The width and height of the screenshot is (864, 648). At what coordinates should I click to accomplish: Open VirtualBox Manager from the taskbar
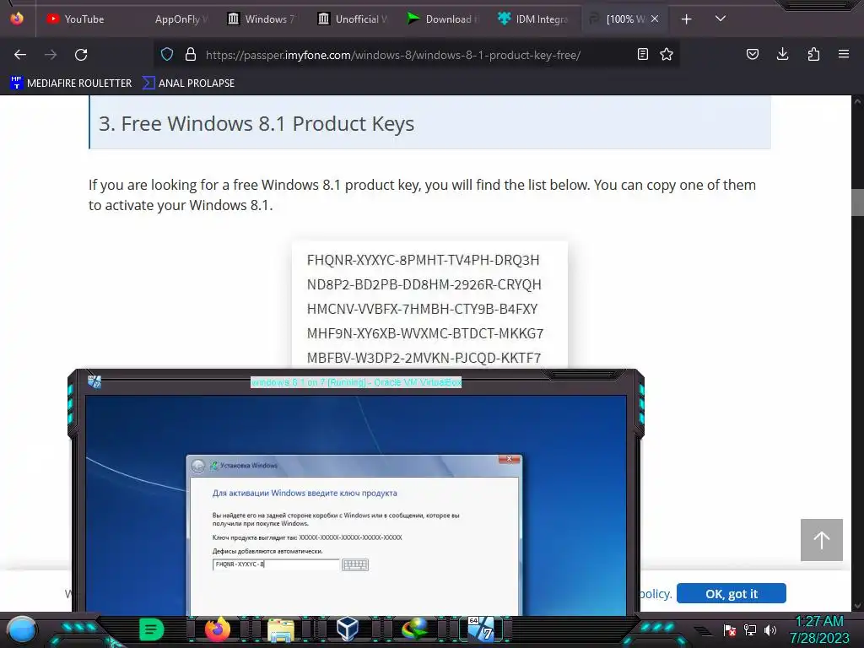(x=347, y=629)
